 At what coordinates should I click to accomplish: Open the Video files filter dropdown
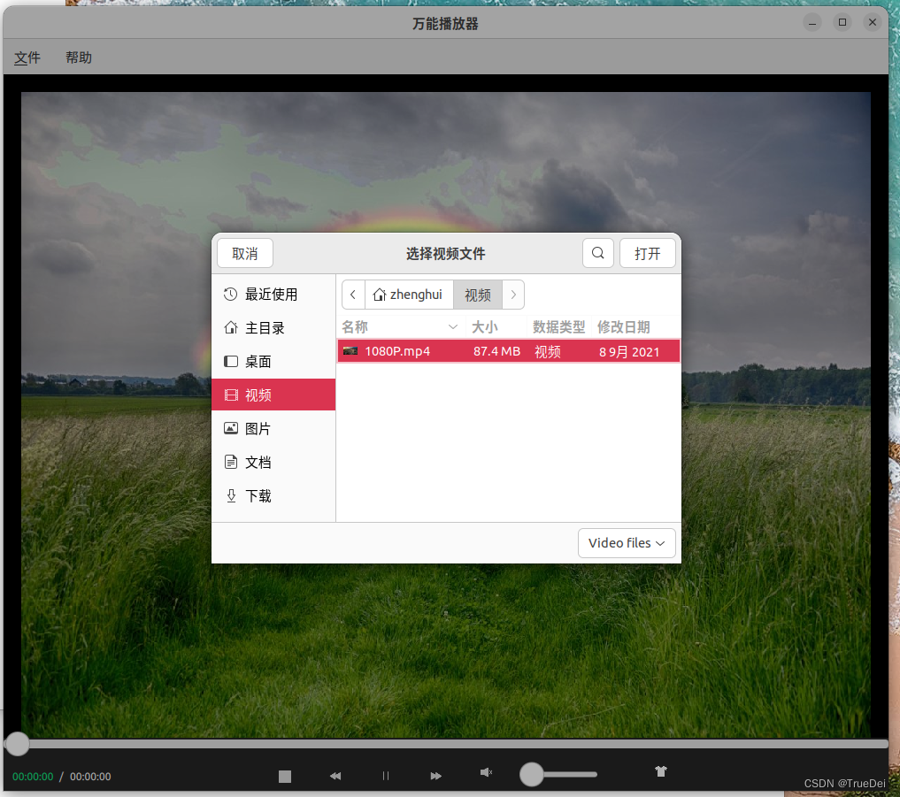tap(627, 542)
